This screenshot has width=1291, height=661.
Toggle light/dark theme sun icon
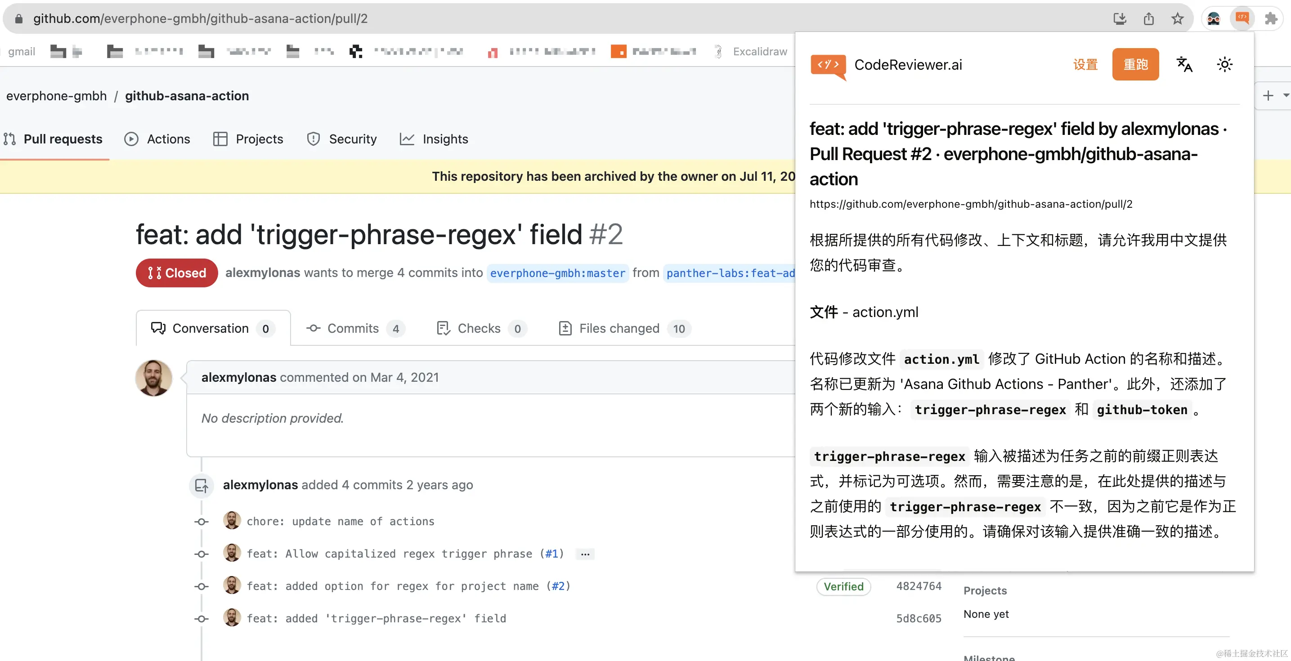1224,64
